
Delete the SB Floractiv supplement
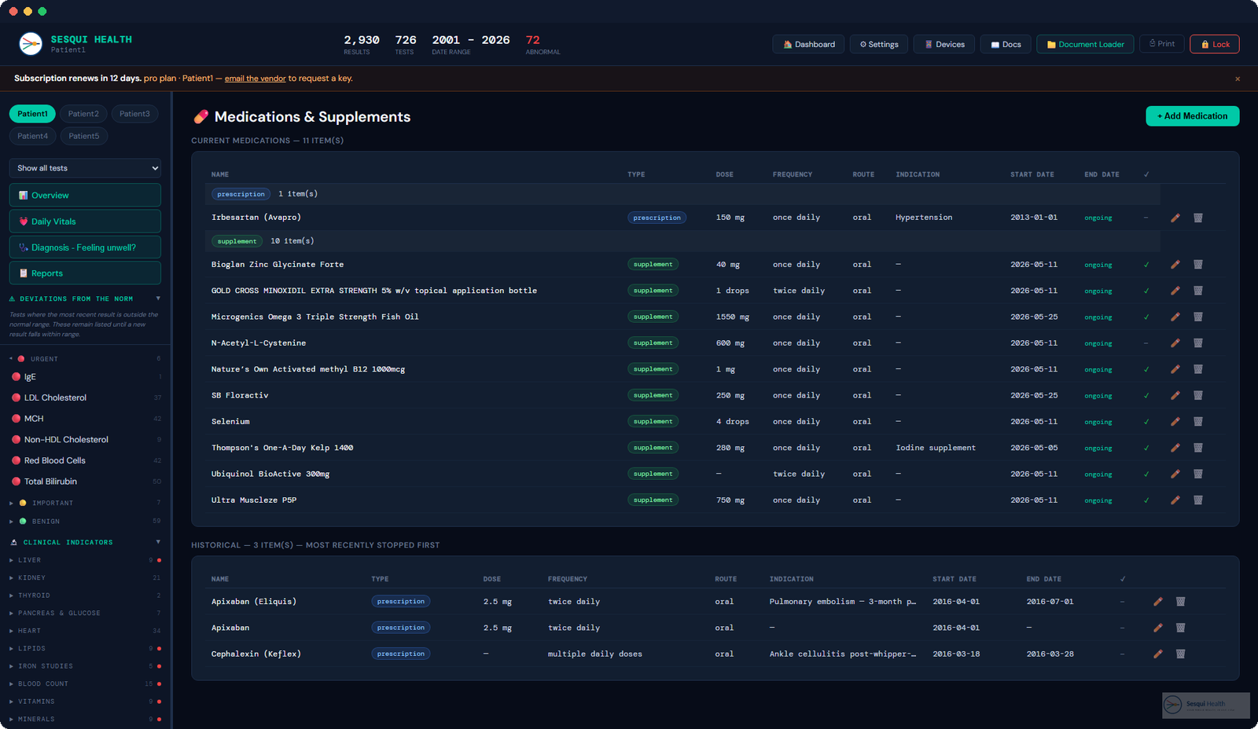[x=1198, y=396]
